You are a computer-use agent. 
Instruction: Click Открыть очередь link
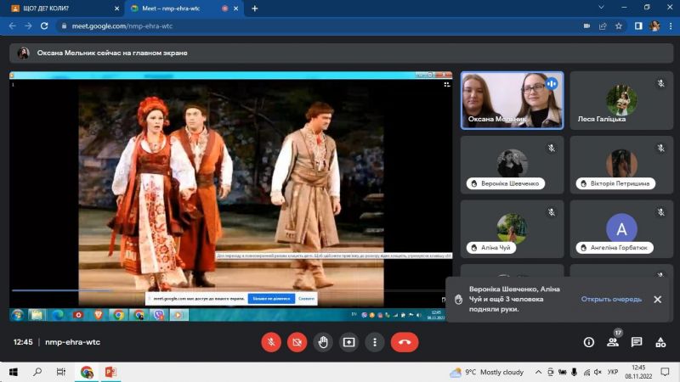(611, 300)
